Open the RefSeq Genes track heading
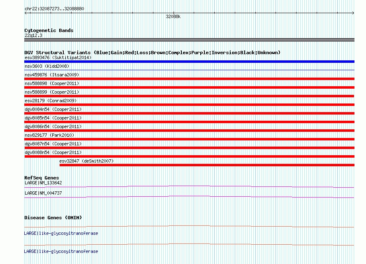366x264 pixels. coord(42,178)
